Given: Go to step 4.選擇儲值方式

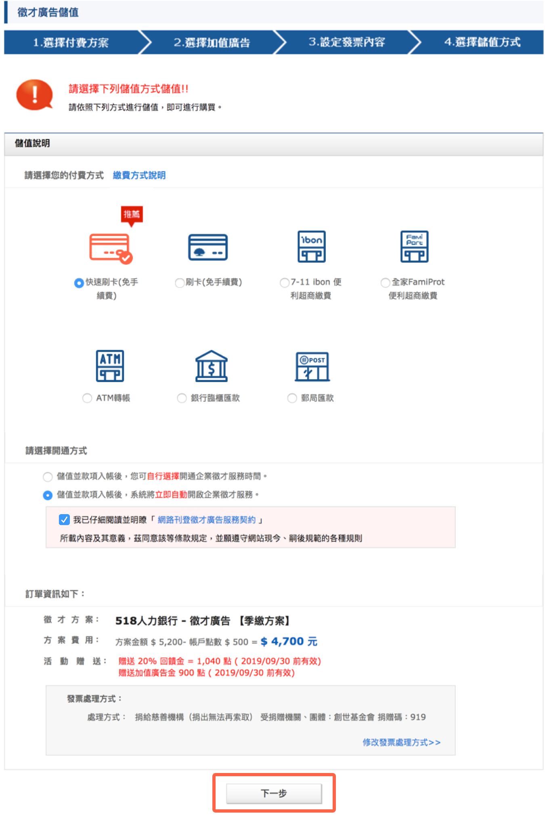Looking at the screenshot, I should tap(482, 42).
